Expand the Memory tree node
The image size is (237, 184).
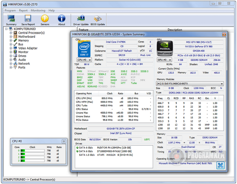point(11,40)
